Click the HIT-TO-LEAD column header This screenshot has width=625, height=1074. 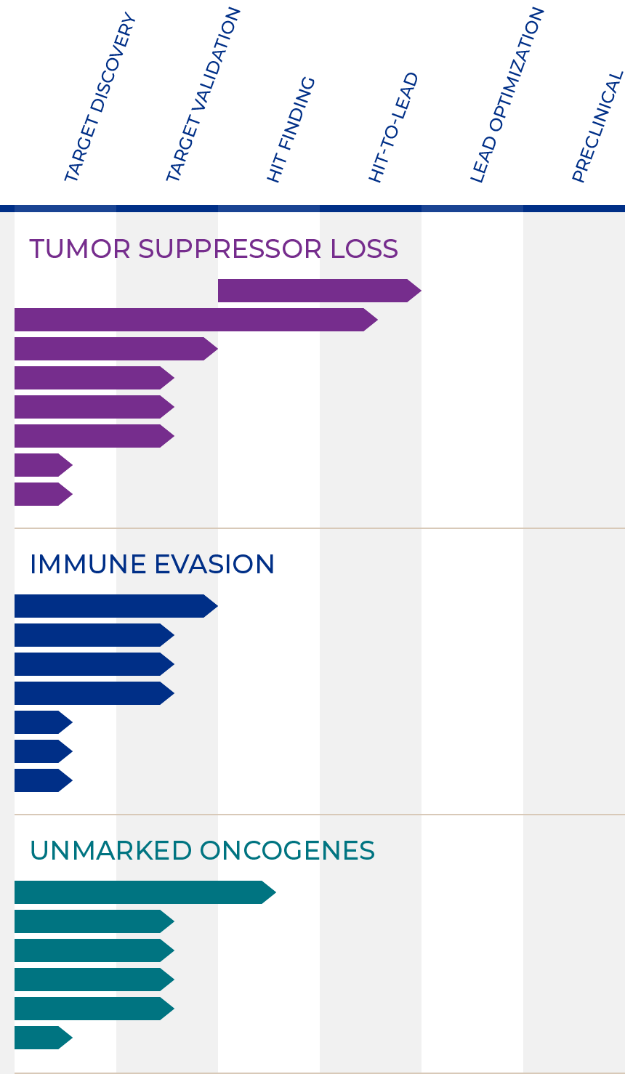click(393, 127)
